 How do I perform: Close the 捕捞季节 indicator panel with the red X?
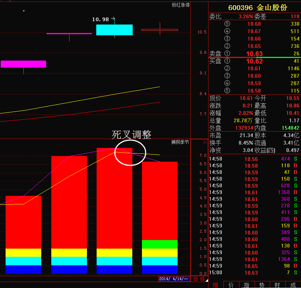tap(205, 142)
